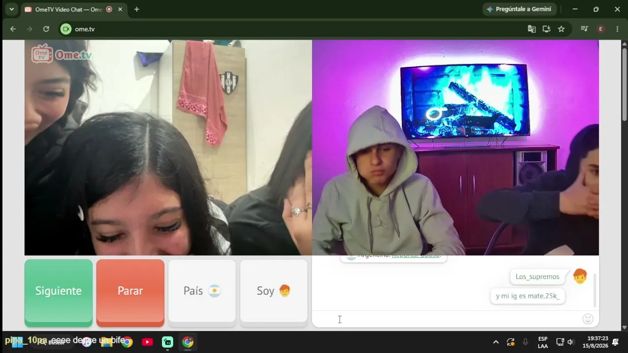628x353 pixels.
Task: Click the microphone tray icon
Action: point(525,342)
